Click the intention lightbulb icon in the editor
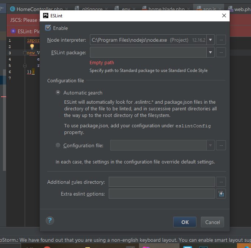The height and width of the screenshot is (248, 251). coord(32,46)
